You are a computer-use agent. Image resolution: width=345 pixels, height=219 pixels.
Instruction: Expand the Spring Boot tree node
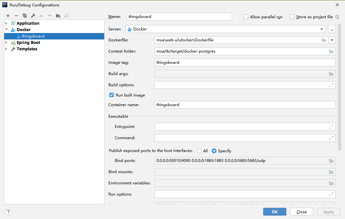coord(6,42)
